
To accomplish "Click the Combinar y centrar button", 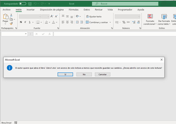I will [97, 22].
